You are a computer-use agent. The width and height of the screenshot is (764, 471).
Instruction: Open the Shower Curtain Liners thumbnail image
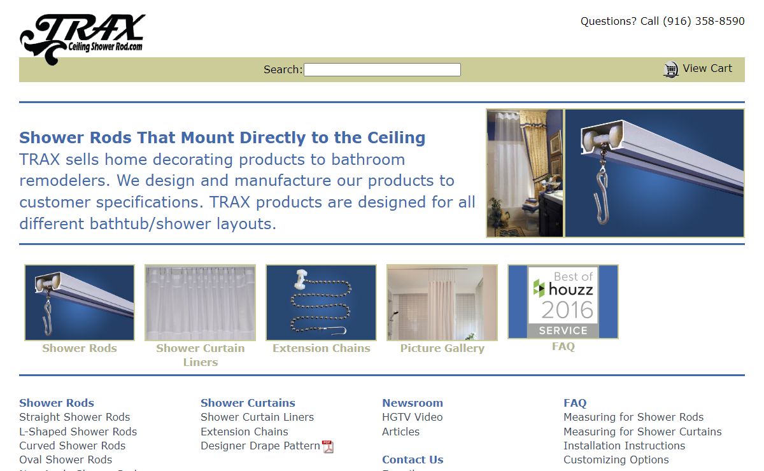[201, 303]
